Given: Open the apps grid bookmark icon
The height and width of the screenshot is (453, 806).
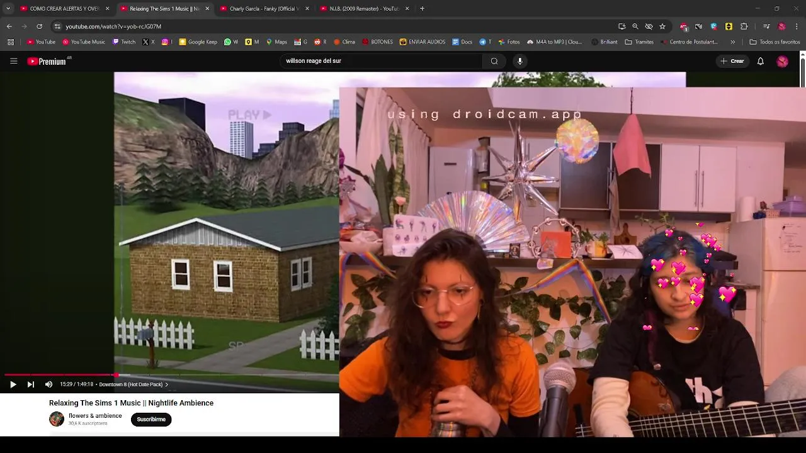Looking at the screenshot, I should (x=11, y=42).
